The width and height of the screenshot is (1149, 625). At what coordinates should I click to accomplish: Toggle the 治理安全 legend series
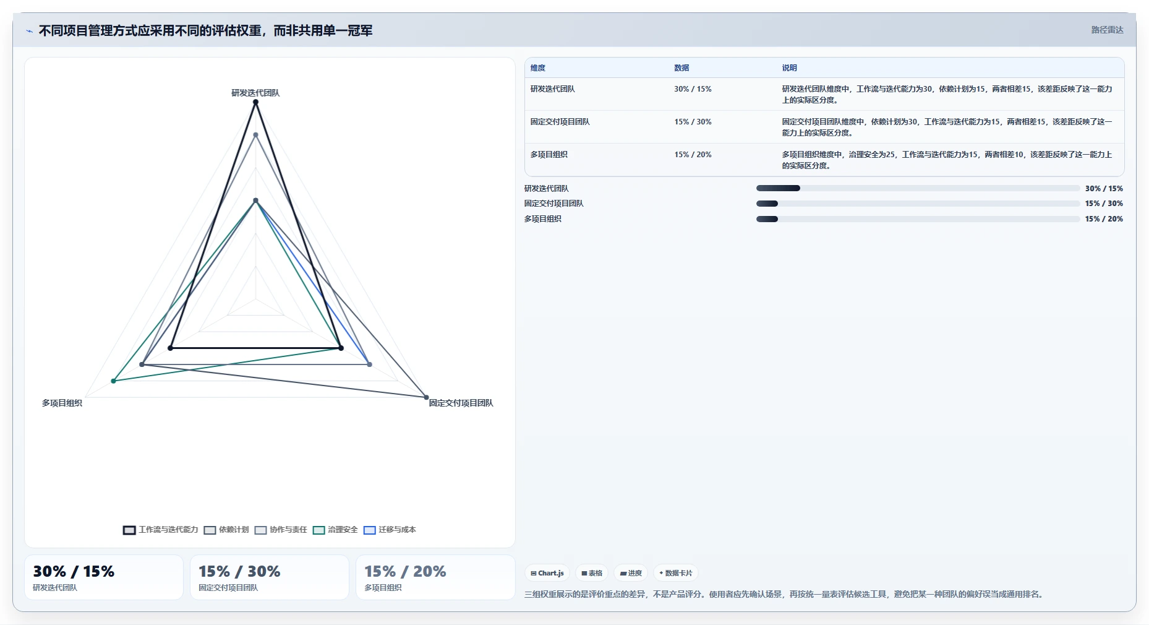(x=335, y=530)
